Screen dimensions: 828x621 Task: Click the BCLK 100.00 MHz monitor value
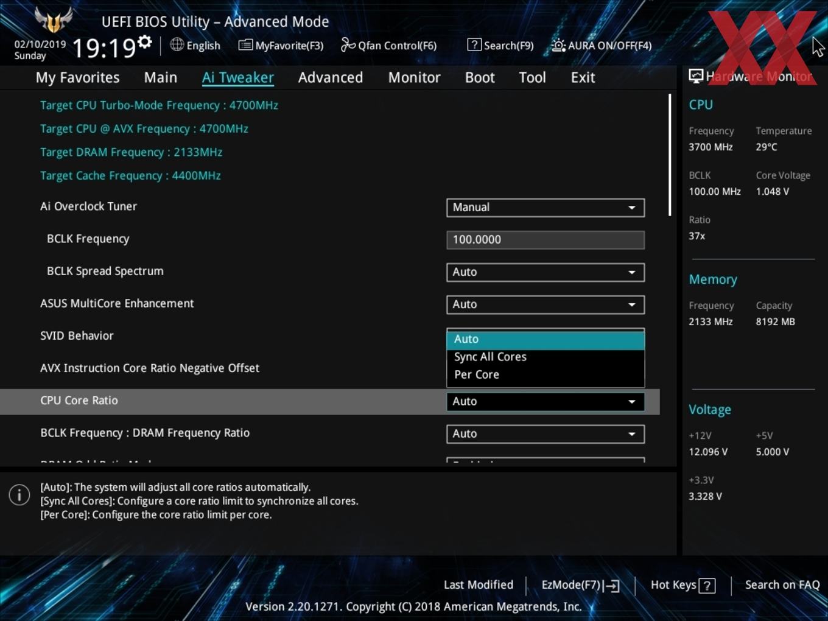(x=715, y=191)
